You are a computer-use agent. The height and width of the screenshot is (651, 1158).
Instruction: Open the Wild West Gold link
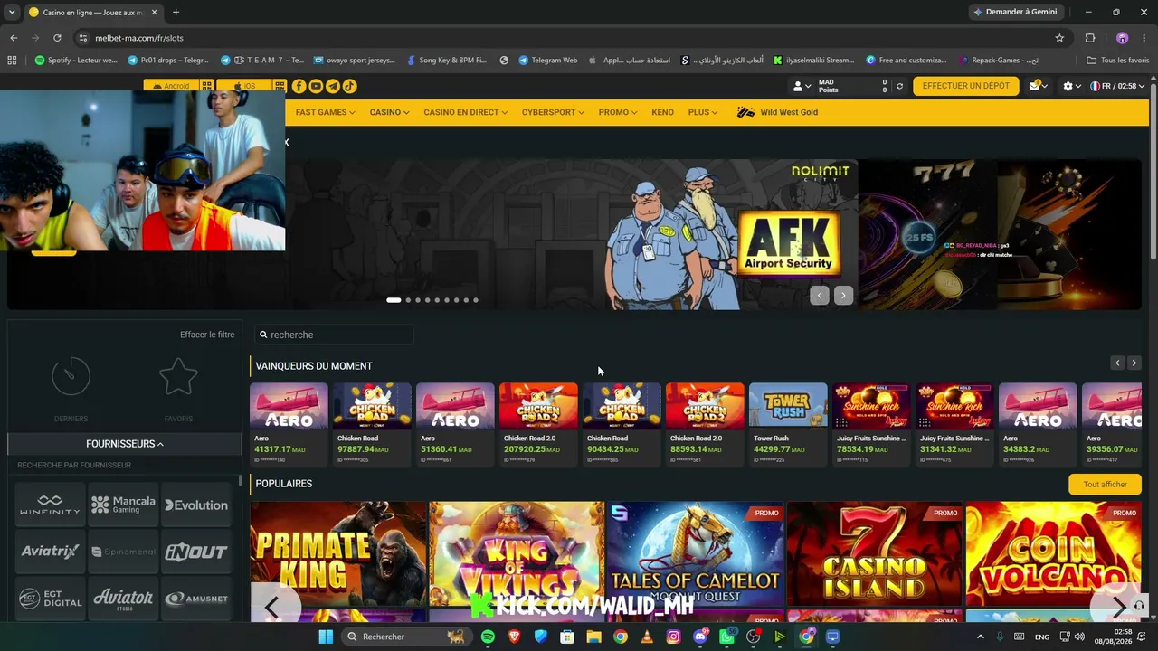coord(778,112)
